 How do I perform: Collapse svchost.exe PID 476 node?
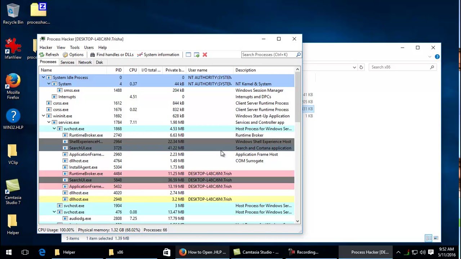coord(54,212)
